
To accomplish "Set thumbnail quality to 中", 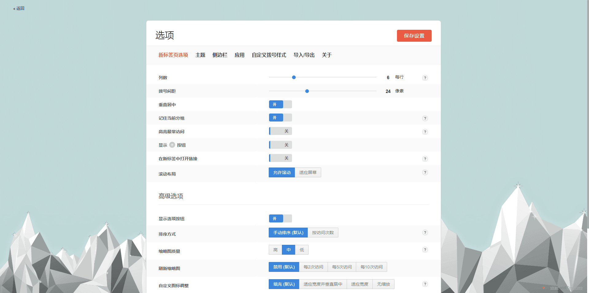I will click(x=289, y=250).
